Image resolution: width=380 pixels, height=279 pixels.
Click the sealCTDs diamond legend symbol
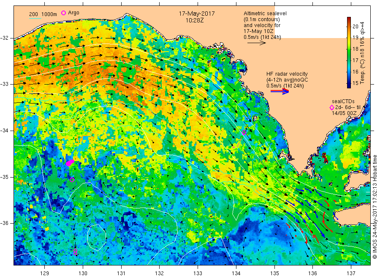[x=332, y=107]
